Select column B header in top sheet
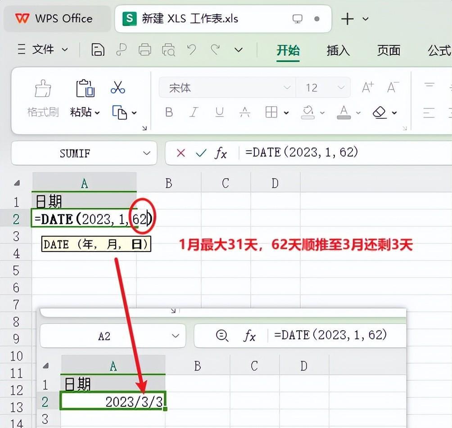452x428 pixels. coord(169,183)
